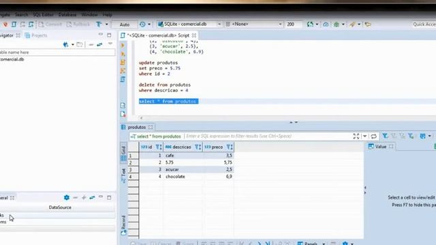Open the dropdown arrow beside the tools icon

pyautogui.click(x=359, y=24)
